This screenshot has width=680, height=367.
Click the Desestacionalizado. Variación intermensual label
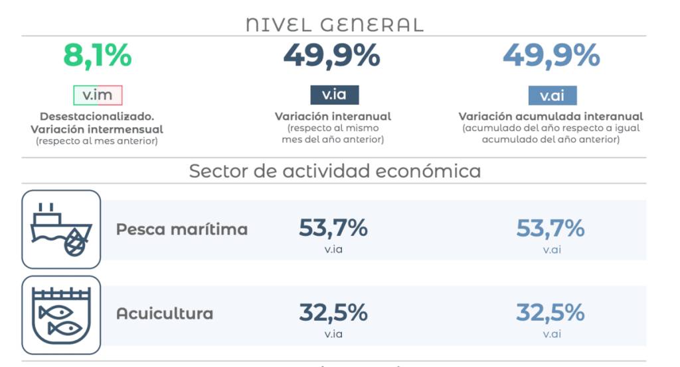[x=97, y=123]
